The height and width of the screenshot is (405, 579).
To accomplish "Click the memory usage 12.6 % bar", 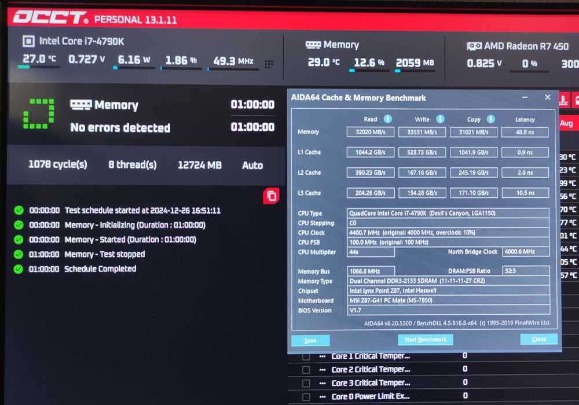I will [369, 71].
